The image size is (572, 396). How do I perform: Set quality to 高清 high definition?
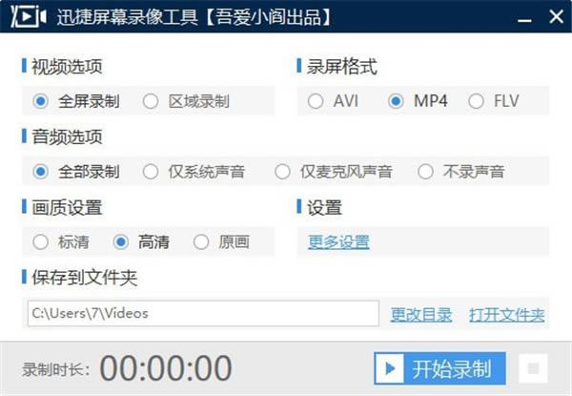pos(121,241)
